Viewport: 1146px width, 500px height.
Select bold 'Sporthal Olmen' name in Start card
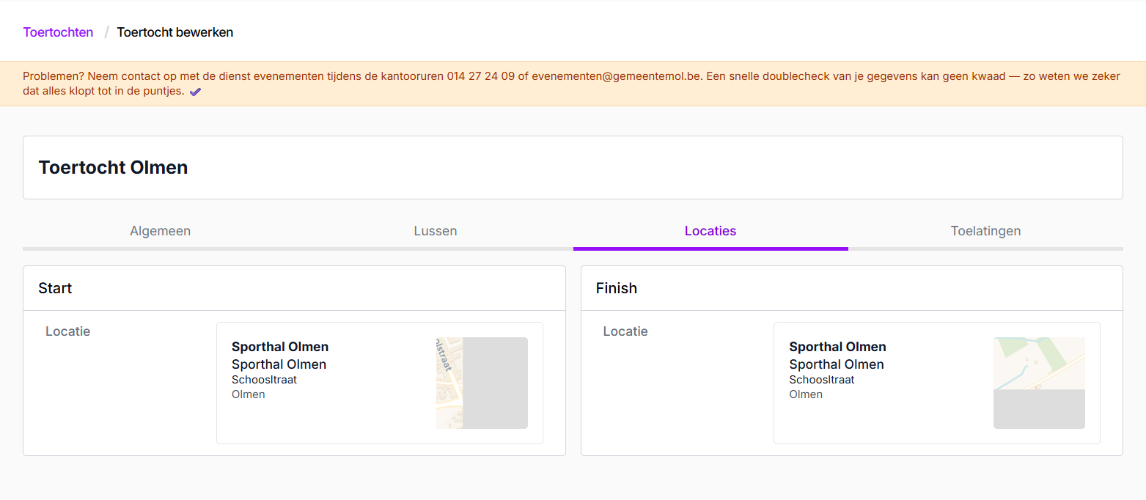click(279, 347)
